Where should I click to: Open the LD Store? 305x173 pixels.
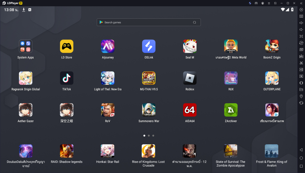pyautogui.click(x=66, y=46)
